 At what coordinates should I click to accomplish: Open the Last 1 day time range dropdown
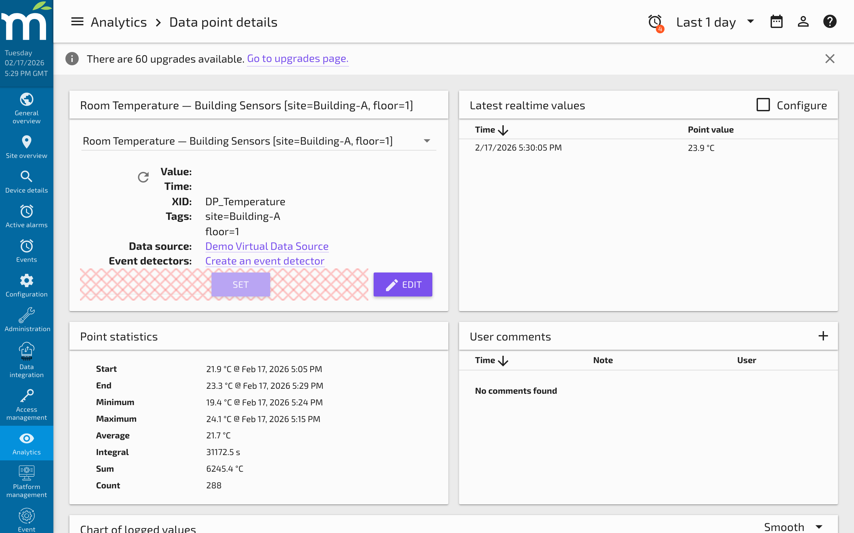(714, 22)
